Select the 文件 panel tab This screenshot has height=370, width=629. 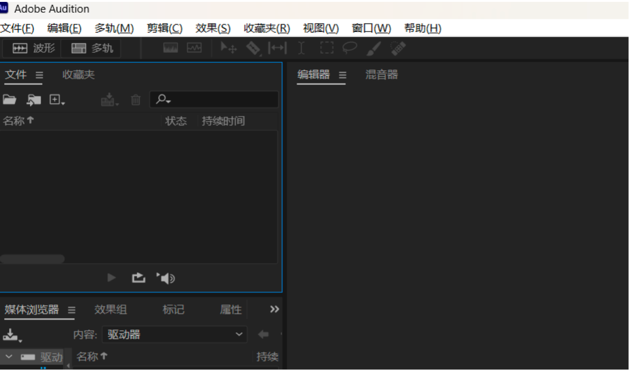click(16, 75)
